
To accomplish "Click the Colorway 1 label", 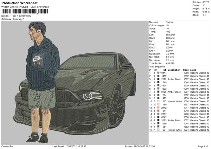I will 19,19.
